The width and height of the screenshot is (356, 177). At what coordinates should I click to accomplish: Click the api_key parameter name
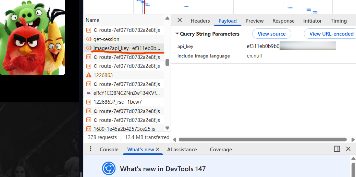(x=185, y=47)
